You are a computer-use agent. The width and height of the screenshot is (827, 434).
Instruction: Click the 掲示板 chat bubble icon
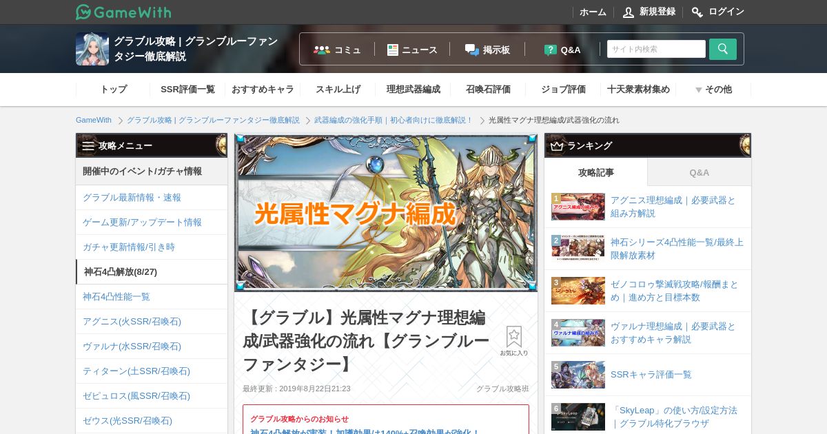coord(472,50)
